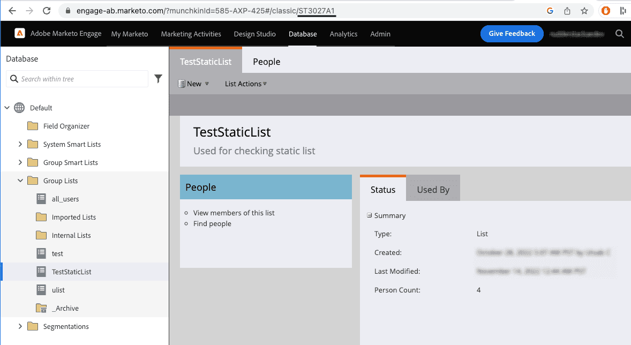Click the Group Lists folder icon
The width and height of the screenshot is (631, 345).
33,181
